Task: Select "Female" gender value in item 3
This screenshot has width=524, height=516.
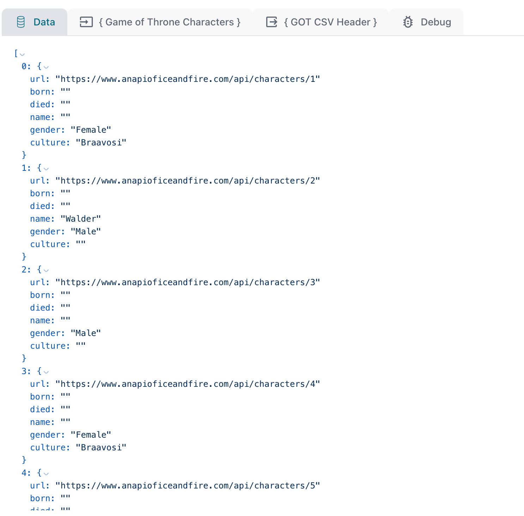Action: (x=91, y=435)
